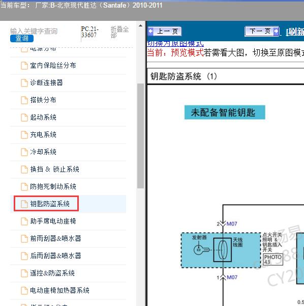304x306 pixels.
Task: Switch to original image mode link
Action: pos(175,44)
